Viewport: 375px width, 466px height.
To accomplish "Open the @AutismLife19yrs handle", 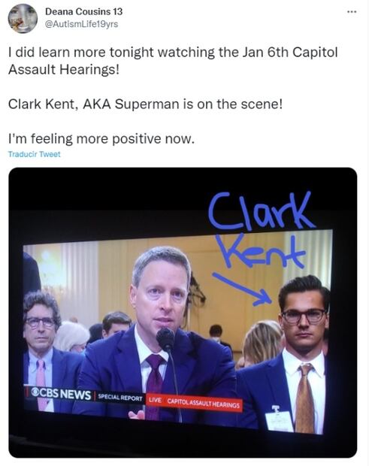I will pyautogui.click(x=81, y=24).
